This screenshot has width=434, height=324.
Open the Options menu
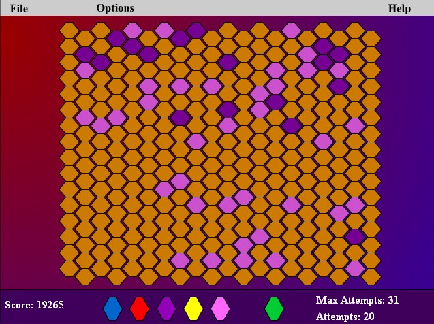tap(115, 8)
